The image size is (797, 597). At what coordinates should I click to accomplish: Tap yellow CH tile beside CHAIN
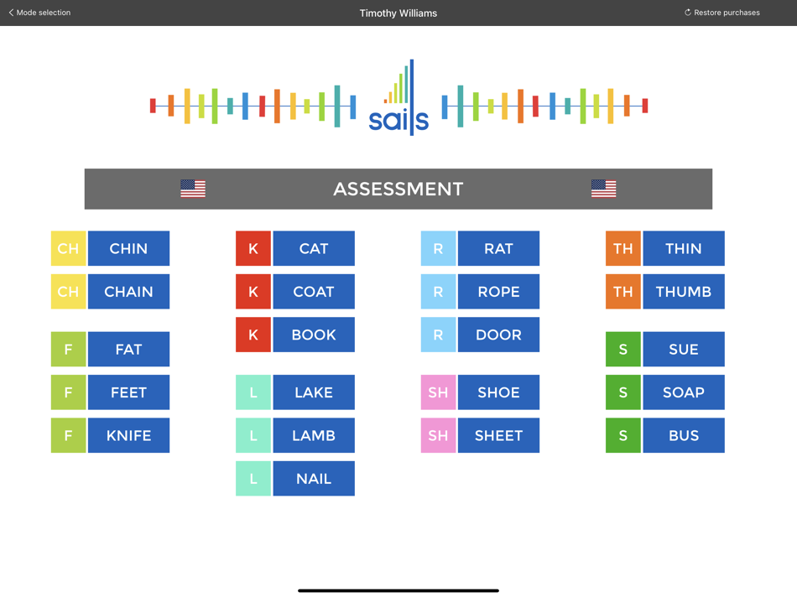point(68,292)
